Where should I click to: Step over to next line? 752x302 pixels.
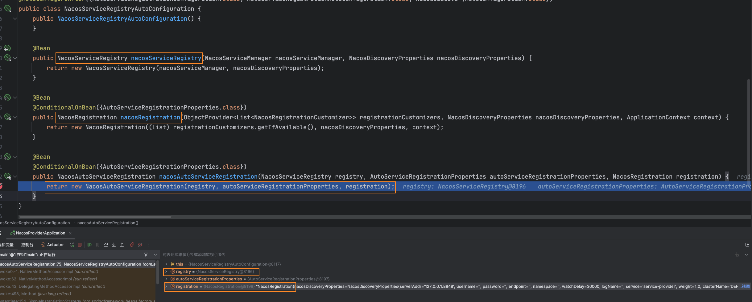106,245
